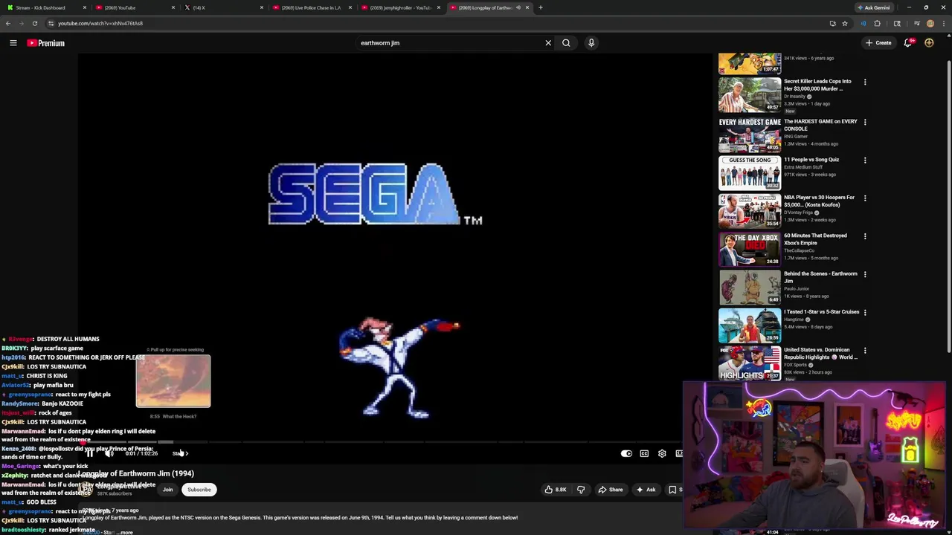The width and height of the screenshot is (952, 535).
Task: Toggle the autoplay switch in the player
Action: (x=626, y=453)
